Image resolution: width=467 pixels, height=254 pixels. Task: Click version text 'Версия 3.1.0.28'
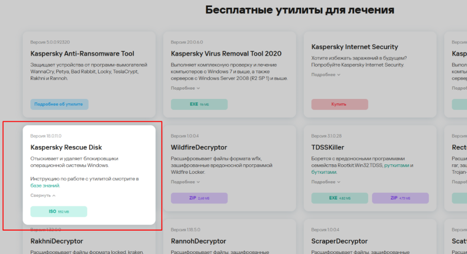326,136
